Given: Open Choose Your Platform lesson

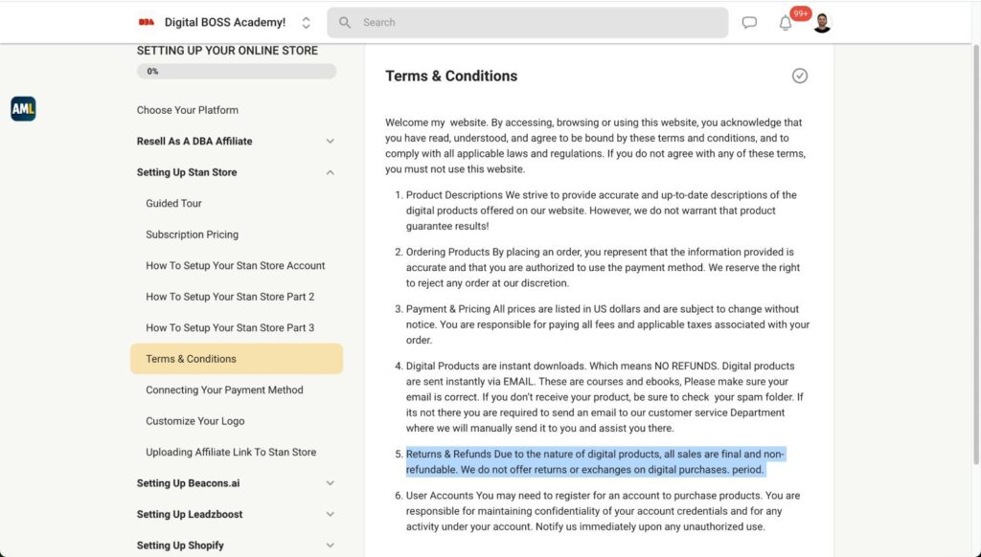Looking at the screenshot, I should (x=188, y=110).
